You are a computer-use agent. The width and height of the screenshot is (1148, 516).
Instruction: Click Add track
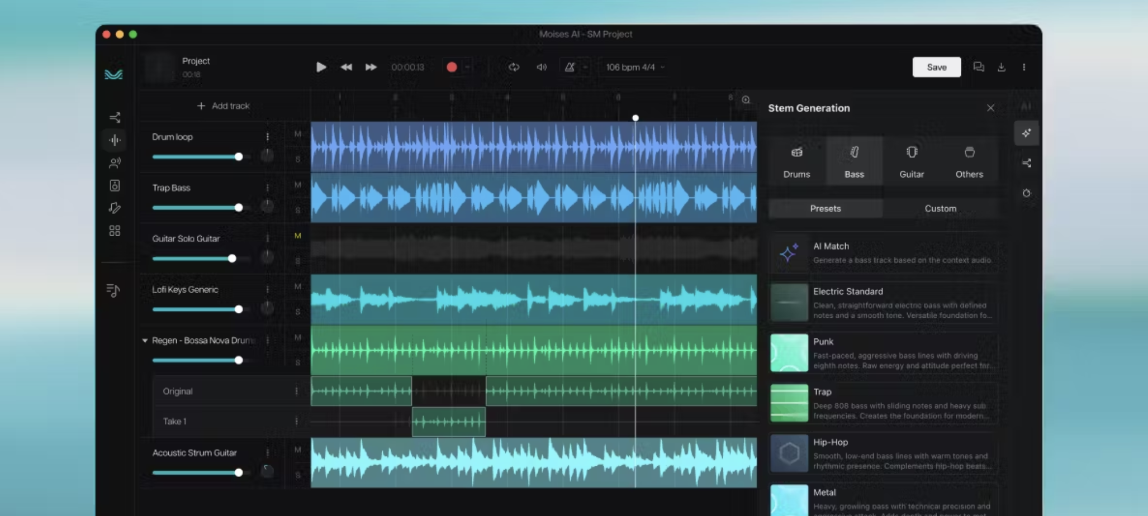223,106
